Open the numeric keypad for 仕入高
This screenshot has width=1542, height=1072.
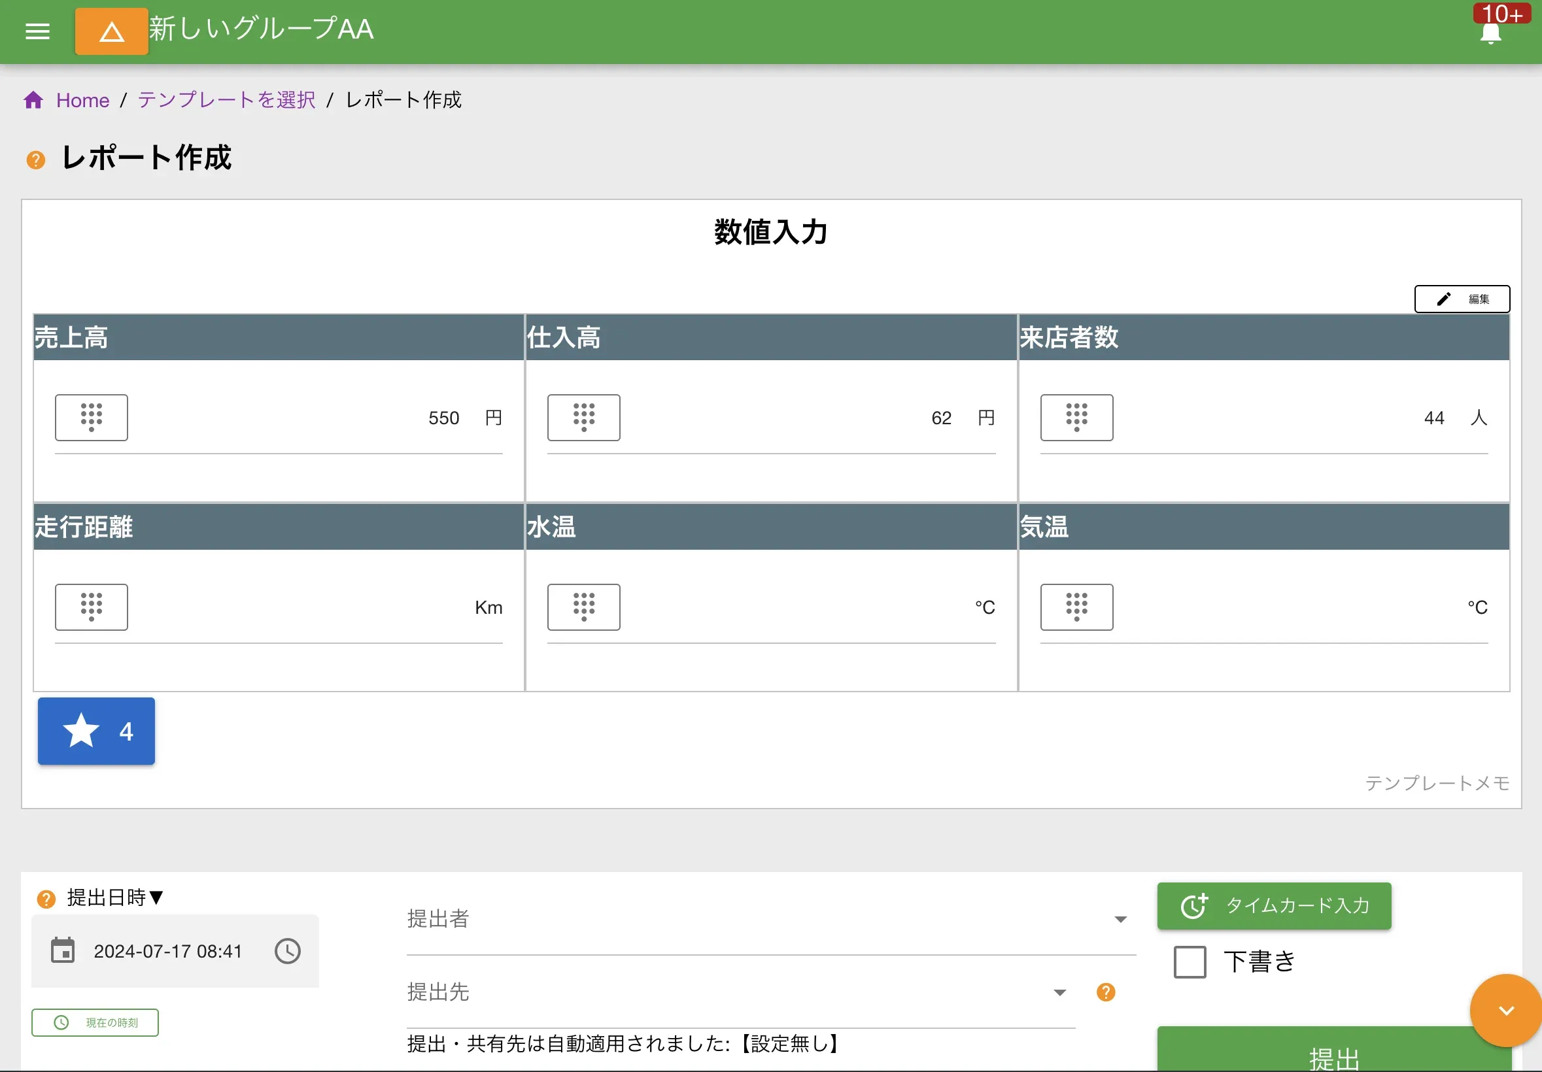(583, 418)
